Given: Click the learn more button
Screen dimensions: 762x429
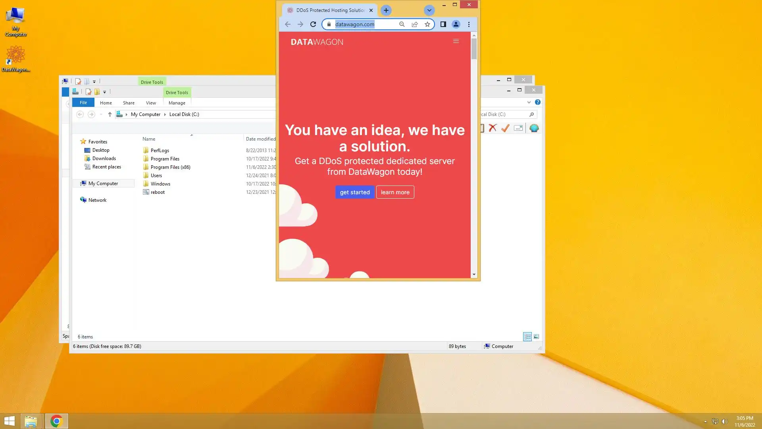Looking at the screenshot, I should pyautogui.click(x=395, y=192).
